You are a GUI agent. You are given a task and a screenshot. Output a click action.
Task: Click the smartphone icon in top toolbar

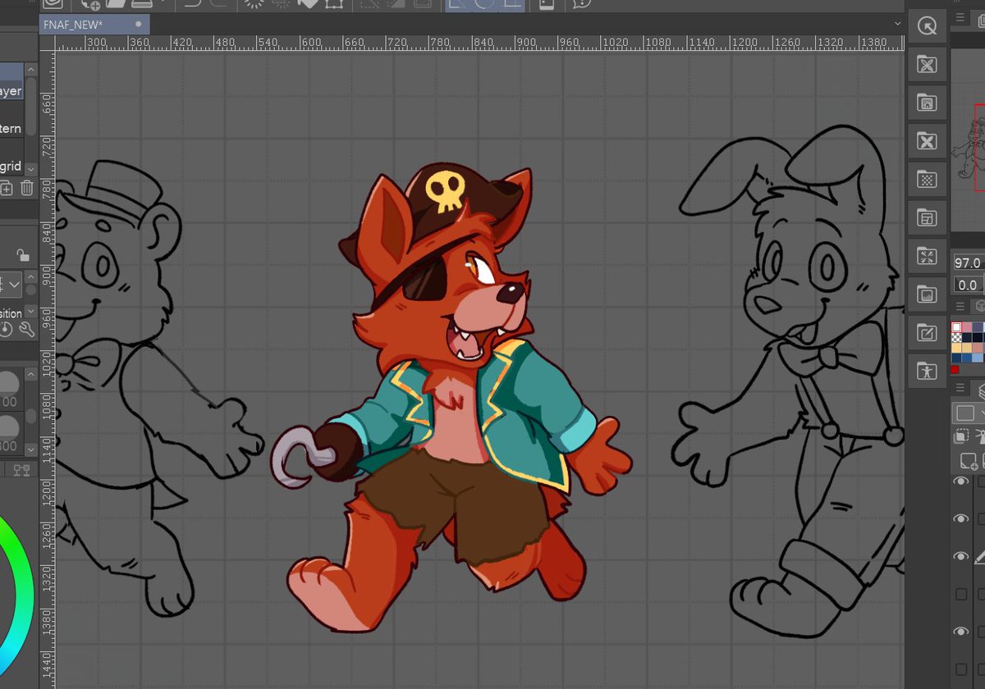click(x=547, y=4)
